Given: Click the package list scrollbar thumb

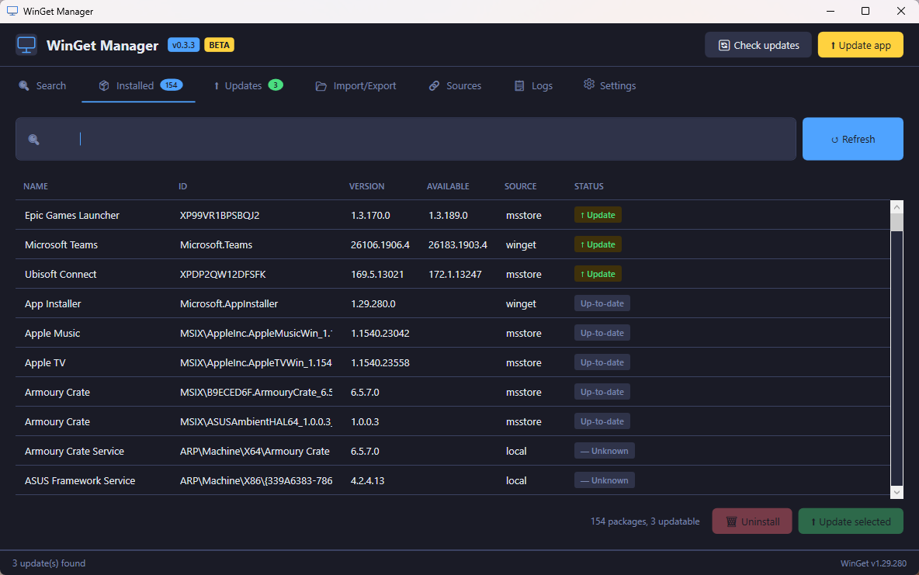Looking at the screenshot, I should [896, 223].
